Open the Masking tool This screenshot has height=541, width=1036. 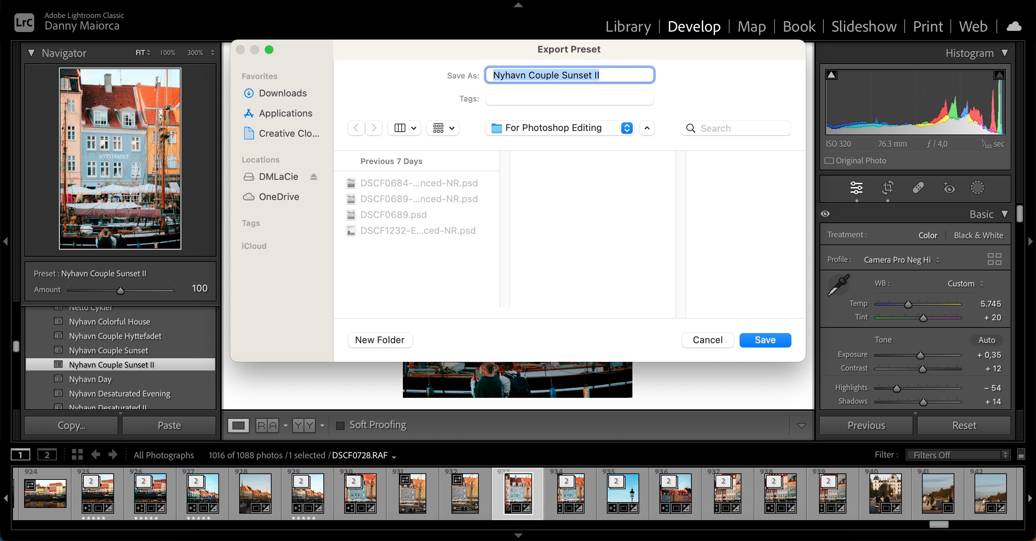tap(977, 188)
